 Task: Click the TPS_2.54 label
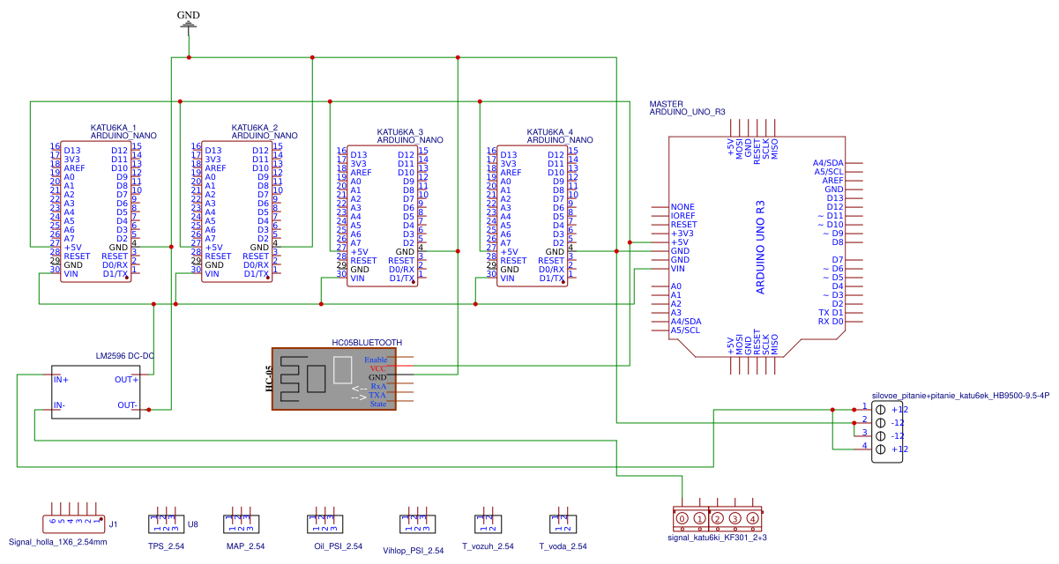click(166, 546)
